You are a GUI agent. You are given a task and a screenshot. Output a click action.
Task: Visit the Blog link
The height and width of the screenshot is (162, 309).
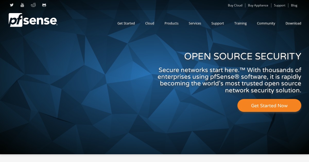click(294, 5)
